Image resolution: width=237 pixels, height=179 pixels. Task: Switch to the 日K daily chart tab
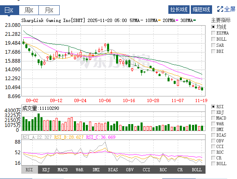[x=9, y=10]
